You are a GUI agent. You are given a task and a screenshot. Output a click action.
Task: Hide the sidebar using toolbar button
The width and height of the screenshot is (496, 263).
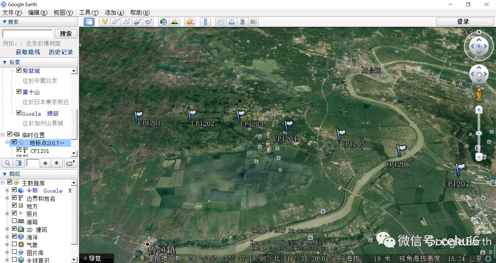89,22
